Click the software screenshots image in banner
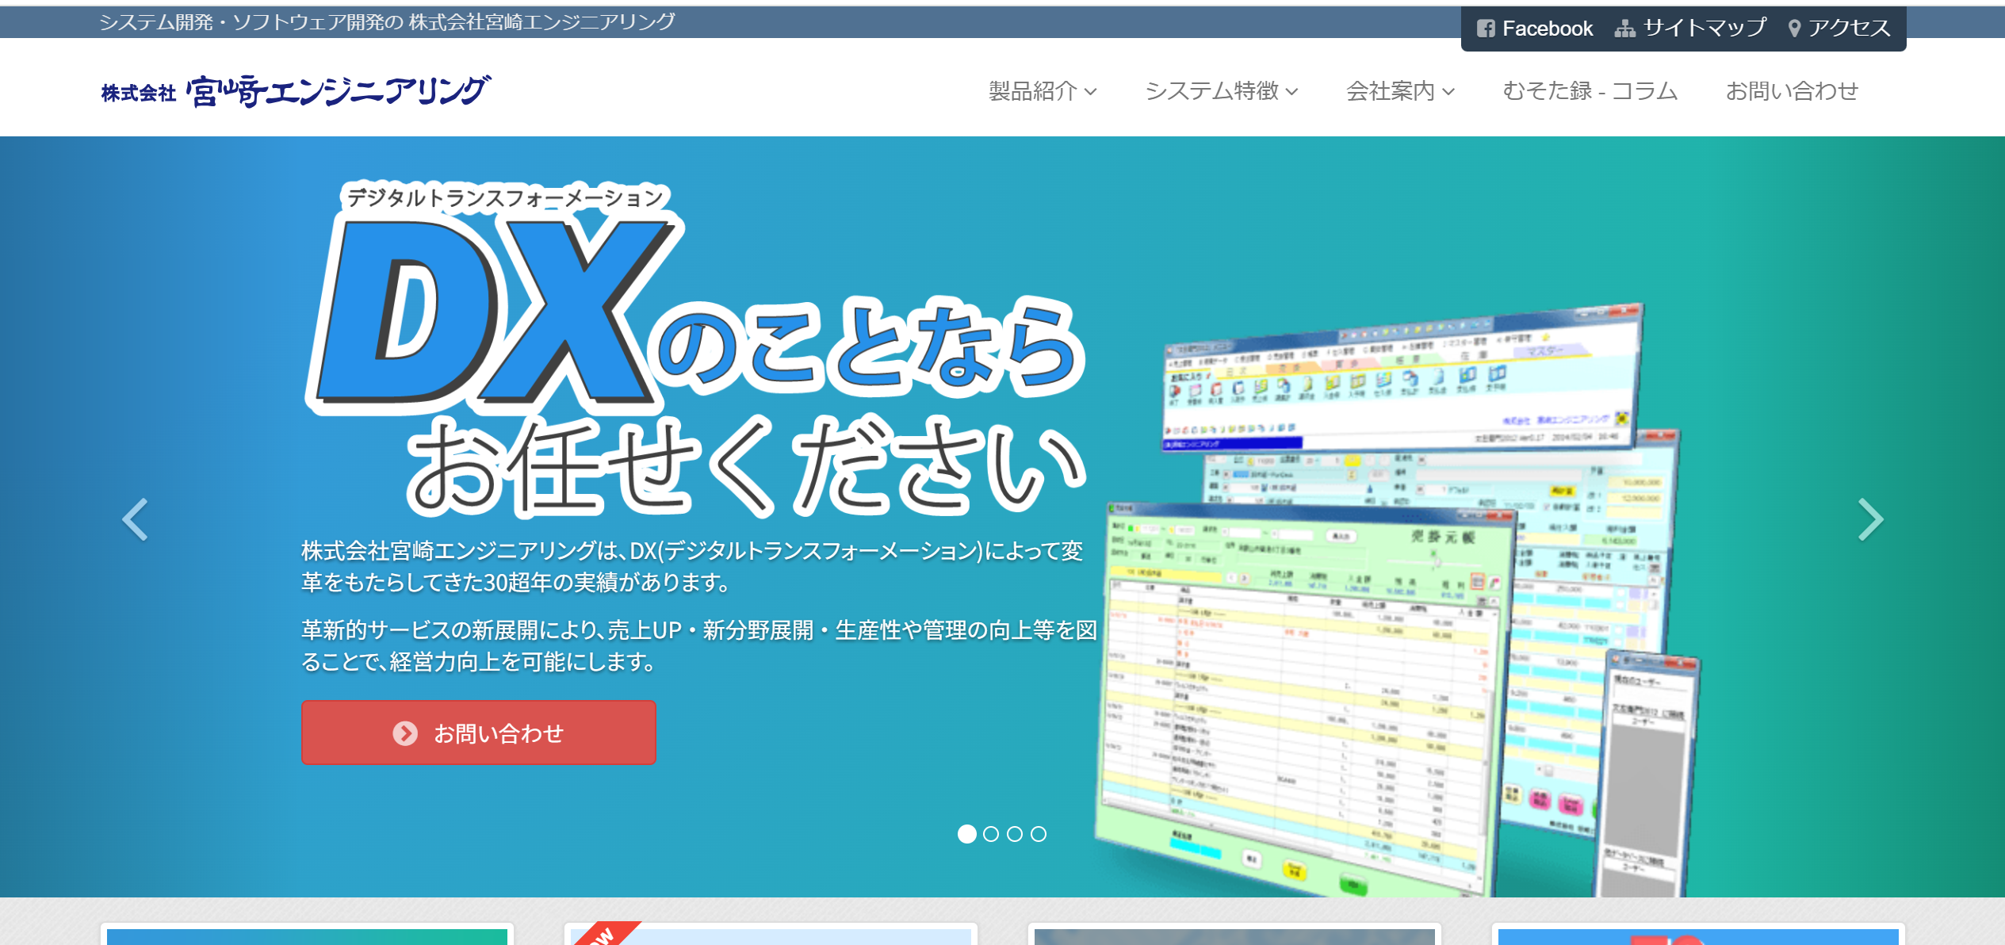Image resolution: width=2005 pixels, height=945 pixels. tap(1395, 603)
